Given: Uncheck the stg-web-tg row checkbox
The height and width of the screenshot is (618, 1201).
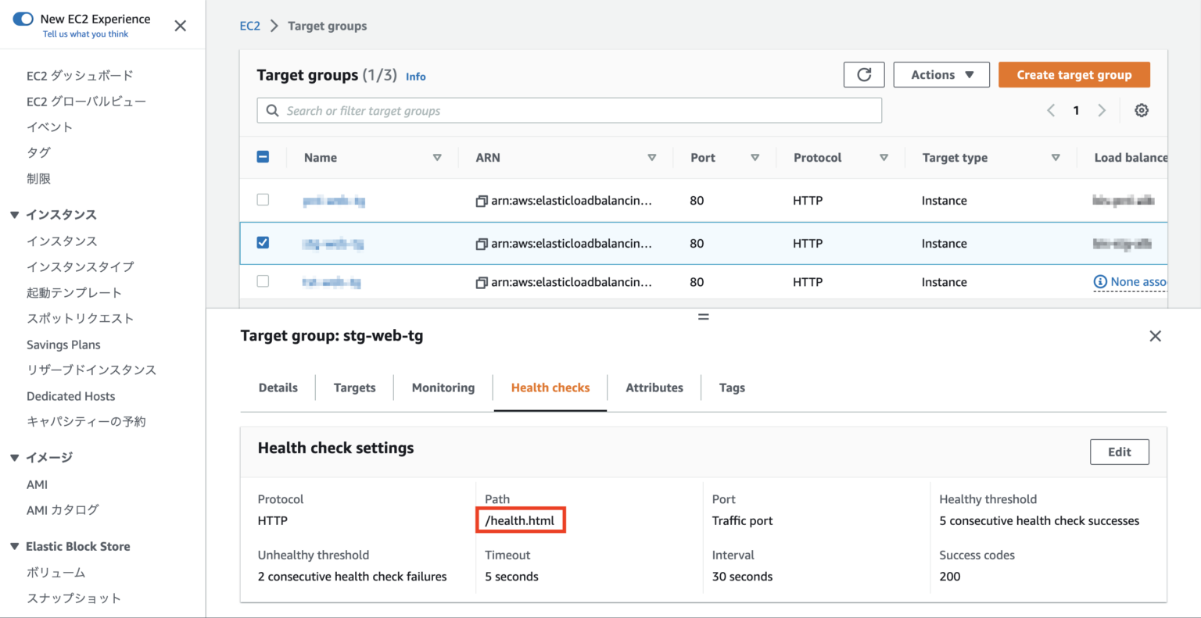Looking at the screenshot, I should tap(263, 243).
